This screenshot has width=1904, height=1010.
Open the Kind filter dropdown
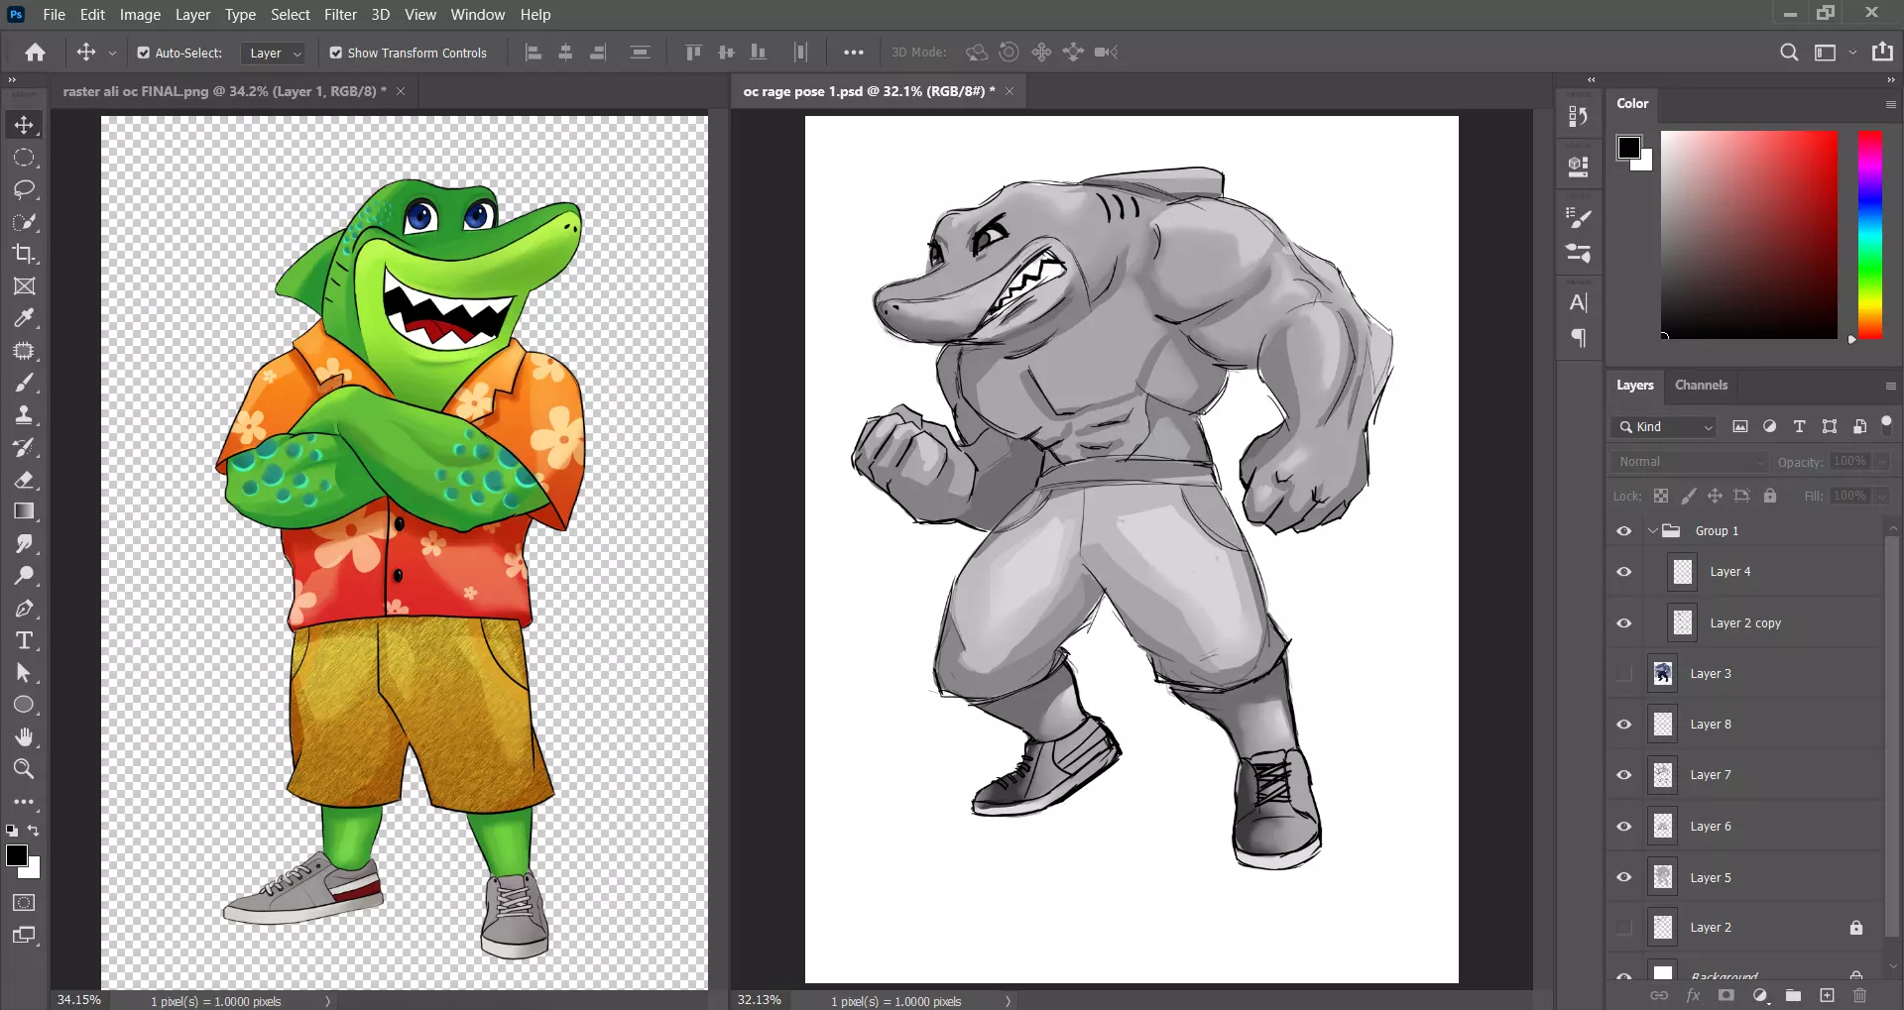click(x=1666, y=426)
